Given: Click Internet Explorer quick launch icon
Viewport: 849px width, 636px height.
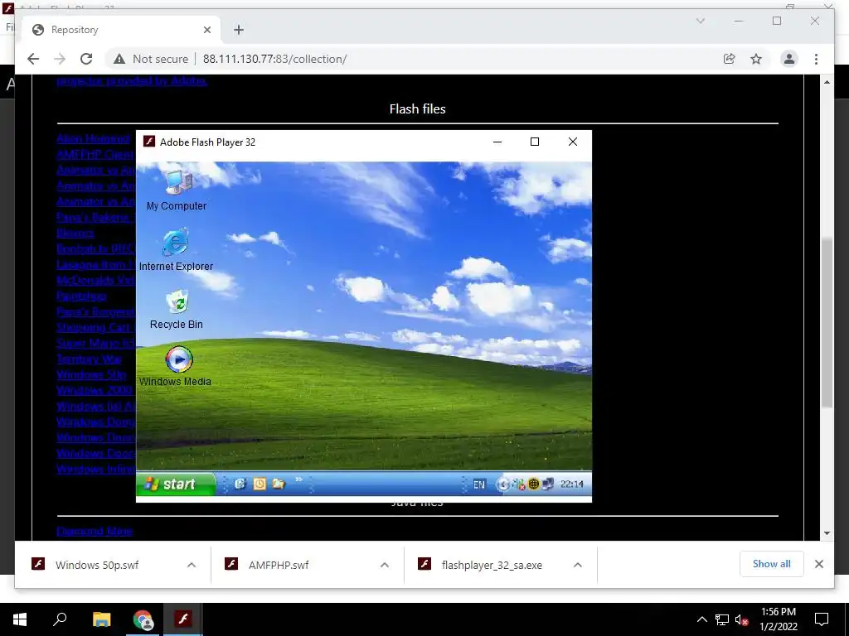Looking at the screenshot, I should point(240,484).
